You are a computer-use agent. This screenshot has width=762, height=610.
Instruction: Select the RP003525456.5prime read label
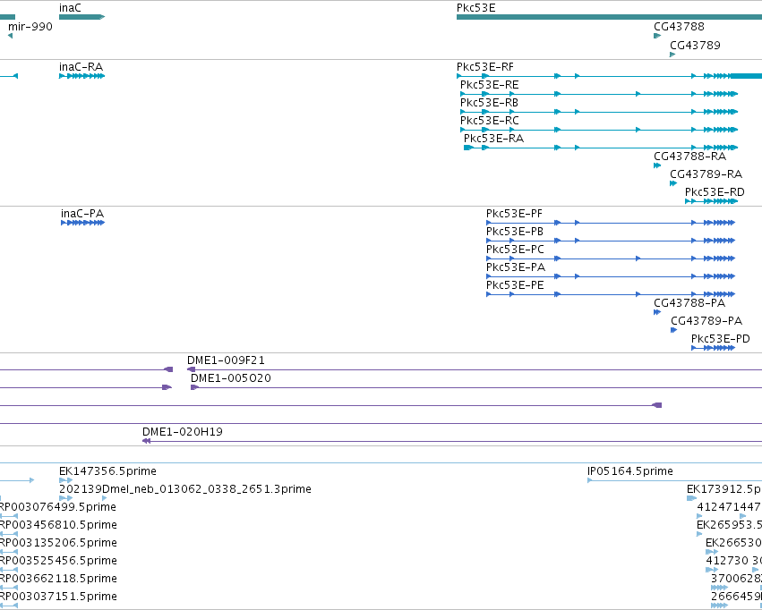58,561
